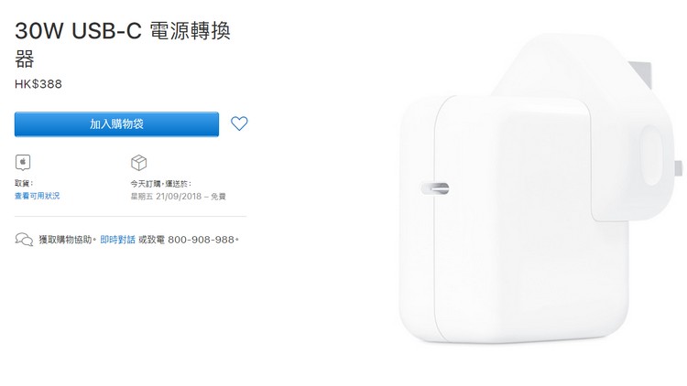This screenshot has height=386, width=687.
Task: Click the 加入購物袋 add to bag button
Action: tap(116, 123)
